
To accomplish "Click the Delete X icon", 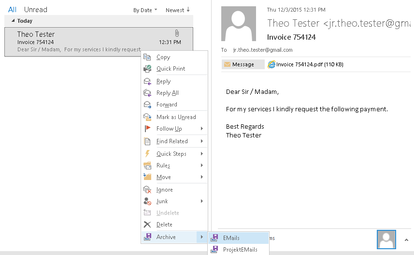I will pyautogui.click(x=147, y=225).
